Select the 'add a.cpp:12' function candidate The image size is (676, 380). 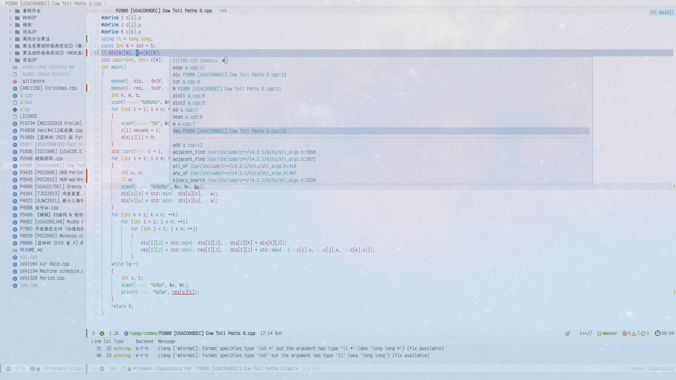pyautogui.click(x=381, y=145)
